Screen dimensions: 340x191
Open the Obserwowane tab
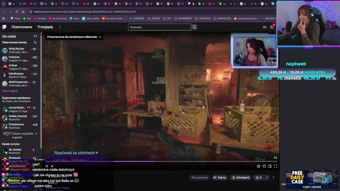coord(22,27)
